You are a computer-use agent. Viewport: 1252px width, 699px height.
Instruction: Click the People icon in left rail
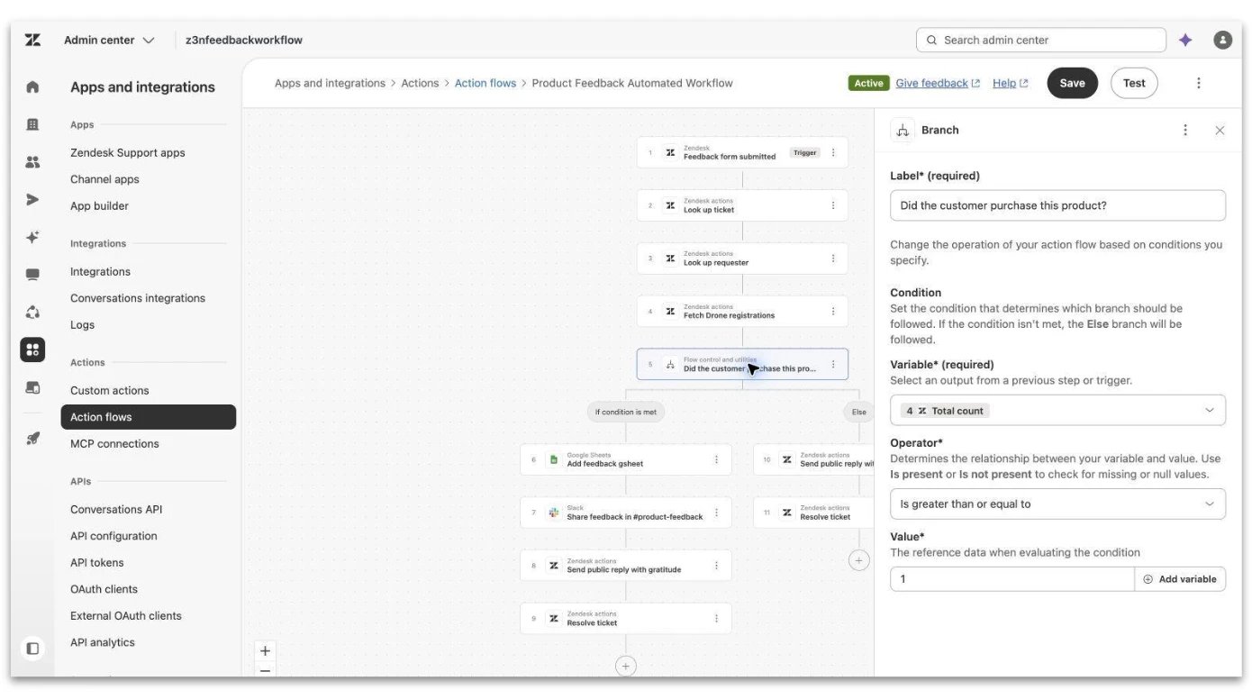32,162
